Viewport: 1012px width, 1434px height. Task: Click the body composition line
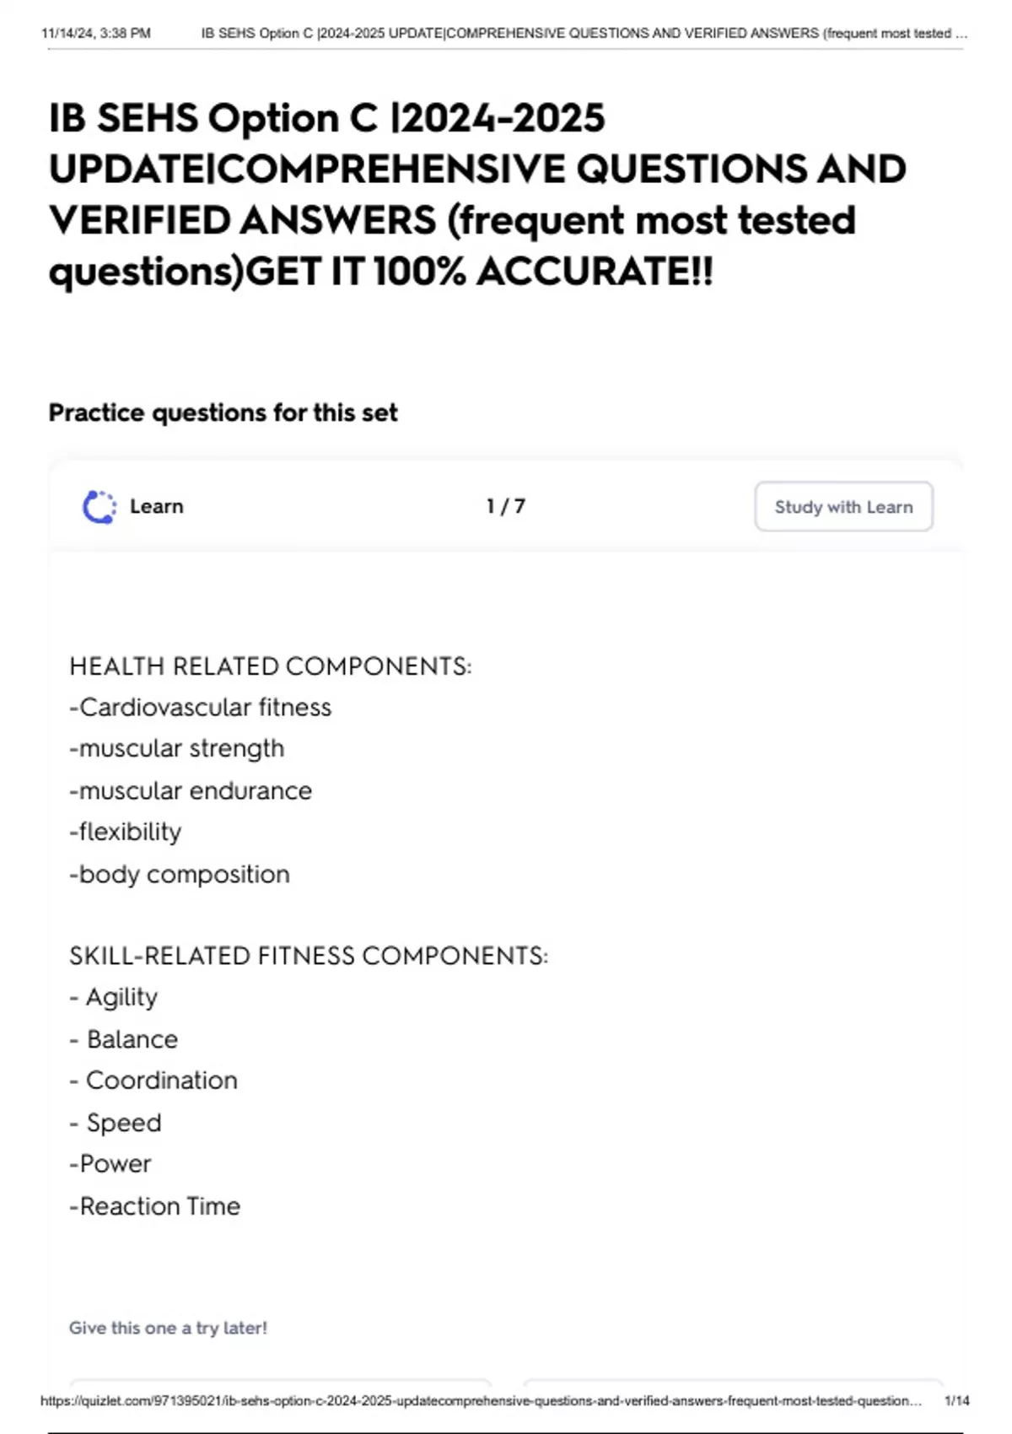point(180,874)
